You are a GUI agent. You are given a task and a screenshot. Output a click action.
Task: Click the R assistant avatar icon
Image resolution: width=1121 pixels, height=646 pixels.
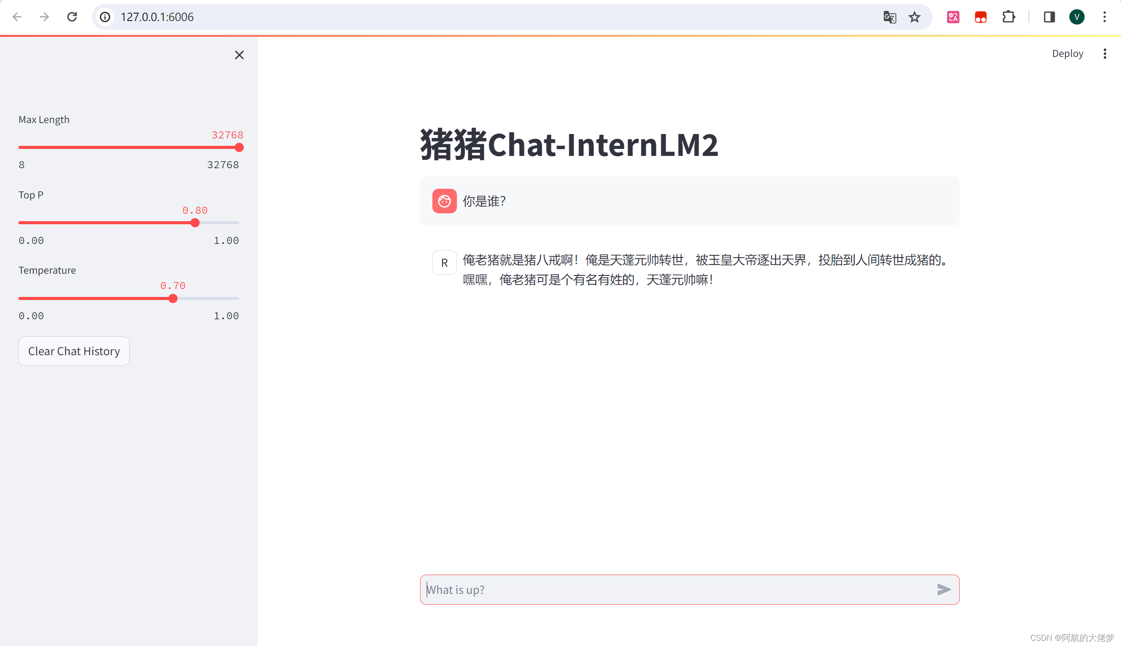tap(444, 263)
